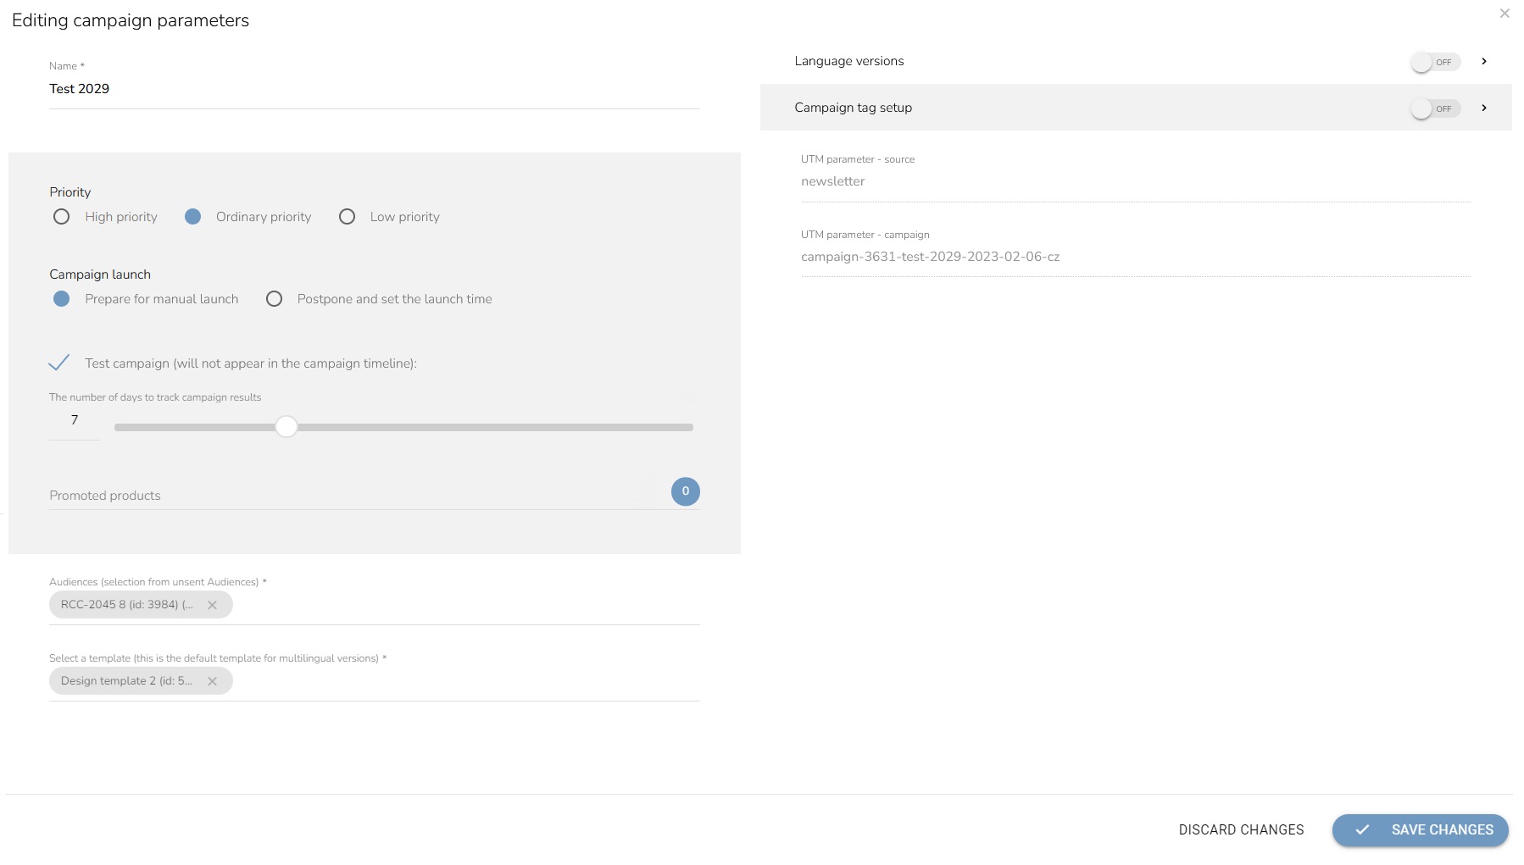This screenshot has width=1524, height=865.
Task: Expand the Campaign tag setup chevron
Action: point(1484,108)
